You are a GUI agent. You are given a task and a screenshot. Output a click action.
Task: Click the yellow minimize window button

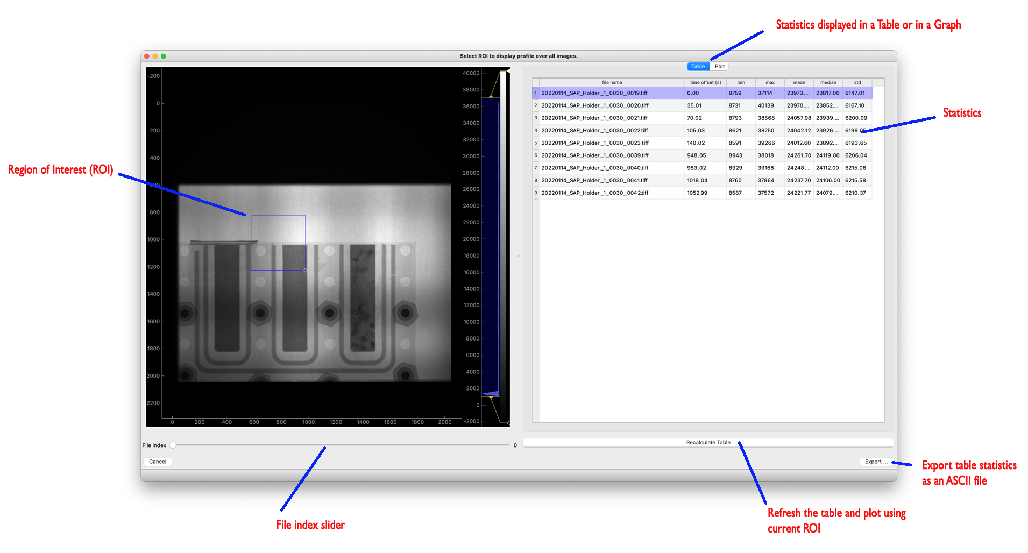coord(155,56)
